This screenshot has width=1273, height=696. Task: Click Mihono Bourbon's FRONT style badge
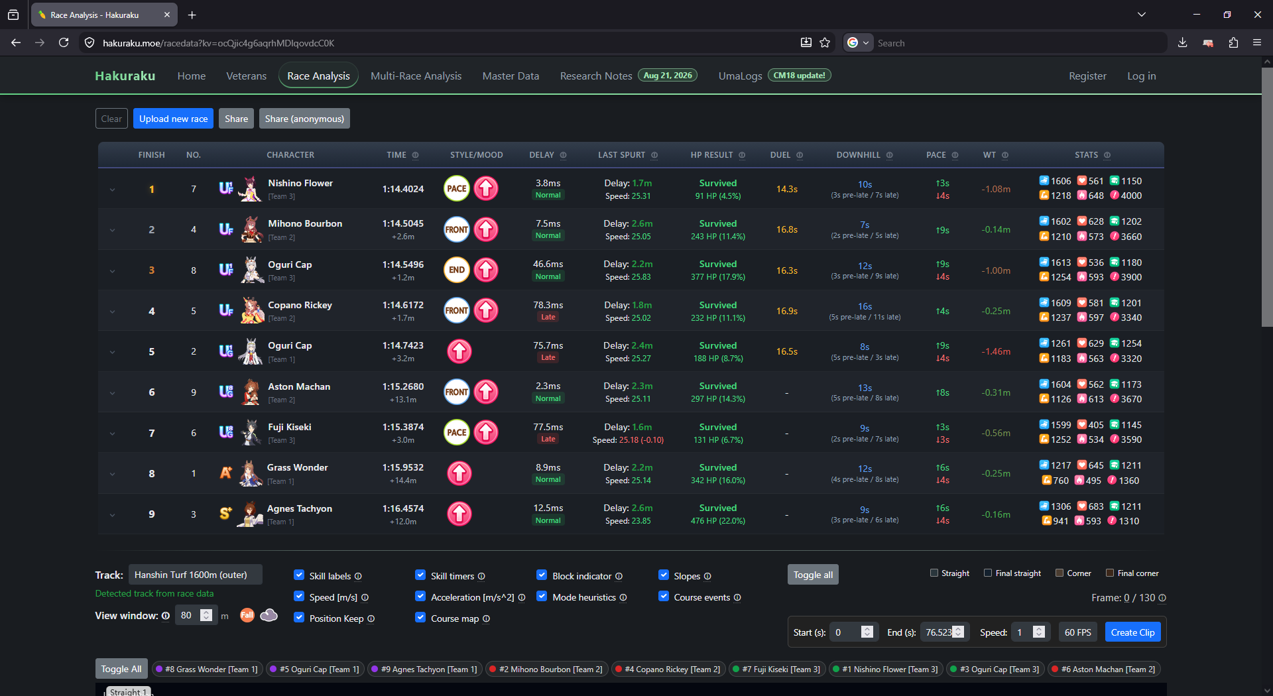pyautogui.click(x=457, y=229)
